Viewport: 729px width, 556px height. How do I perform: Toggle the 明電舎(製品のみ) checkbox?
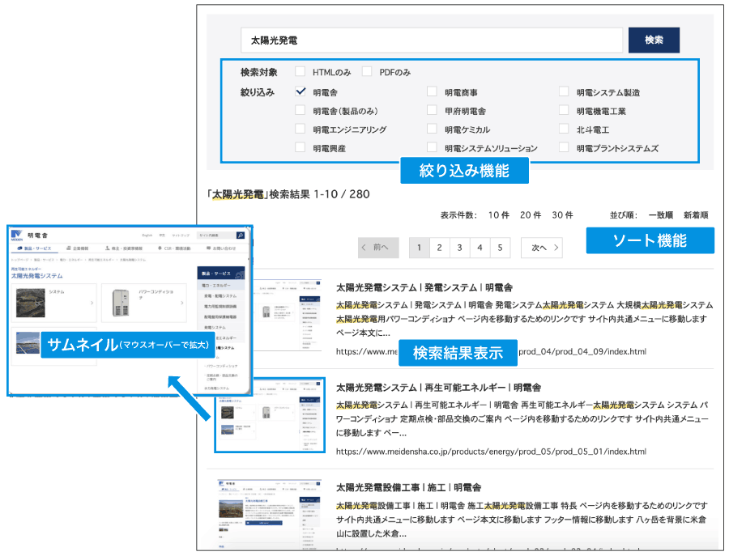(x=301, y=111)
